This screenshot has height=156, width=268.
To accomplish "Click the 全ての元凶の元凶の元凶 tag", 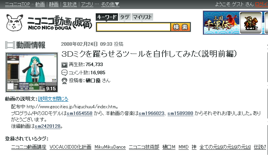I will coord(225,147).
